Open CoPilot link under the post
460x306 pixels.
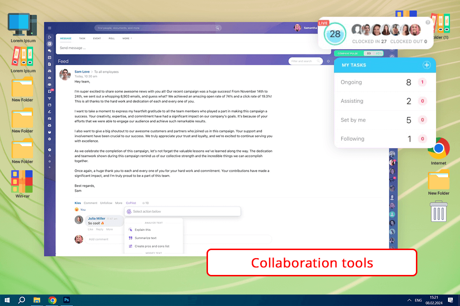pyautogui.click(x=131, y=203)
